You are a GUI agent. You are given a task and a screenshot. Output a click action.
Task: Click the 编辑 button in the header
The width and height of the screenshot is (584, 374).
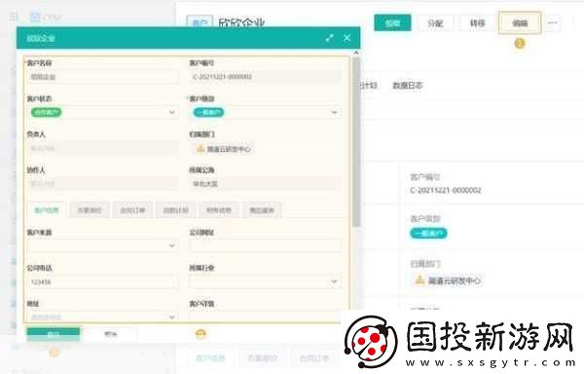tap(520, 23)
